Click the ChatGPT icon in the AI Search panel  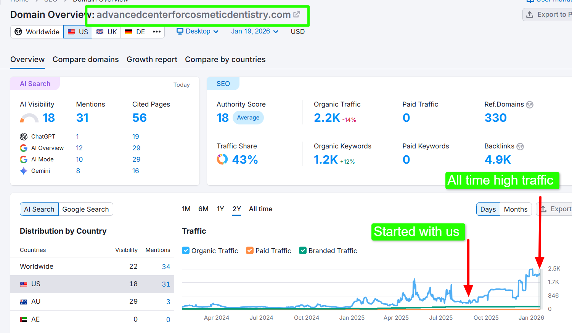coord(24,136)
